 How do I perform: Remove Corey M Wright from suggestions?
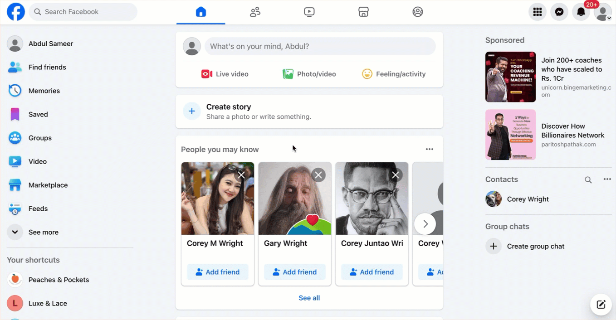[241, 175]
